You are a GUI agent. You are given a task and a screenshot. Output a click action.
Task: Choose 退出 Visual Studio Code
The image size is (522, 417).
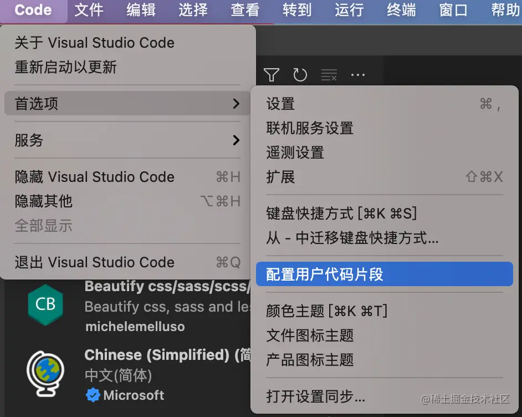coord(127,262)
